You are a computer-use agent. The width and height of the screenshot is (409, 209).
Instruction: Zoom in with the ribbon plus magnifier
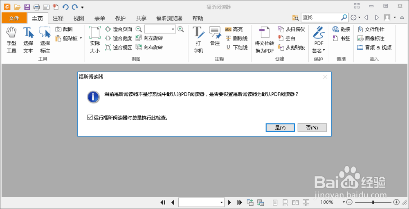click(180, 29)
